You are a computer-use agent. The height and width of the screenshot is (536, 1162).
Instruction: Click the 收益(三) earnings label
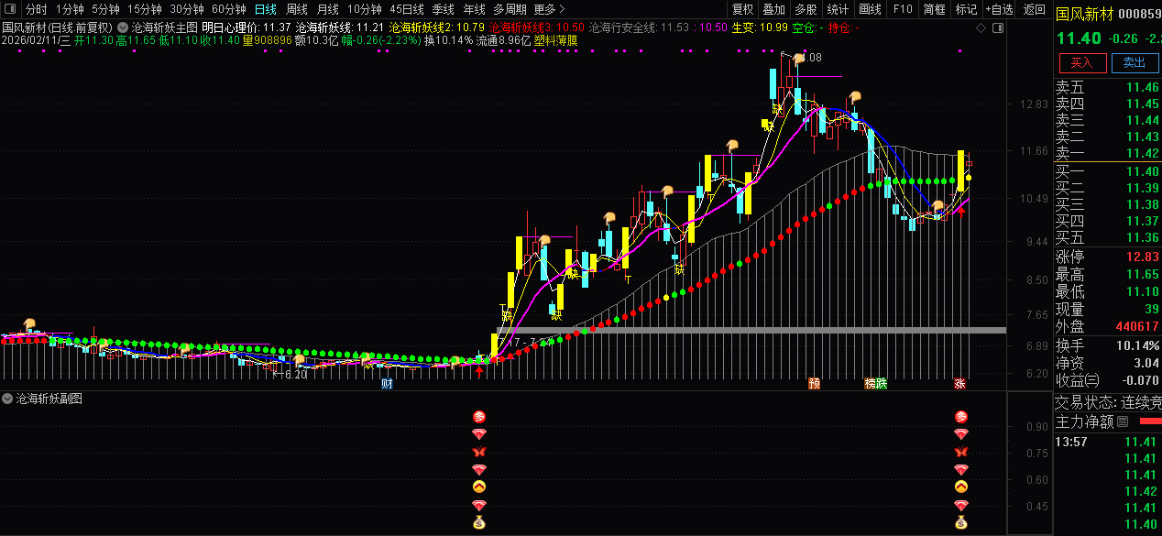(1077, 379)
